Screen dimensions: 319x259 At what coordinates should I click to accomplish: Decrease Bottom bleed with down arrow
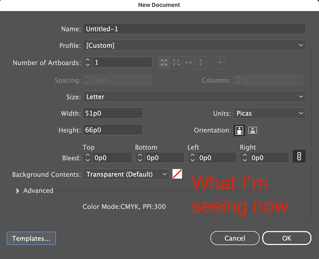click(140, 160)
